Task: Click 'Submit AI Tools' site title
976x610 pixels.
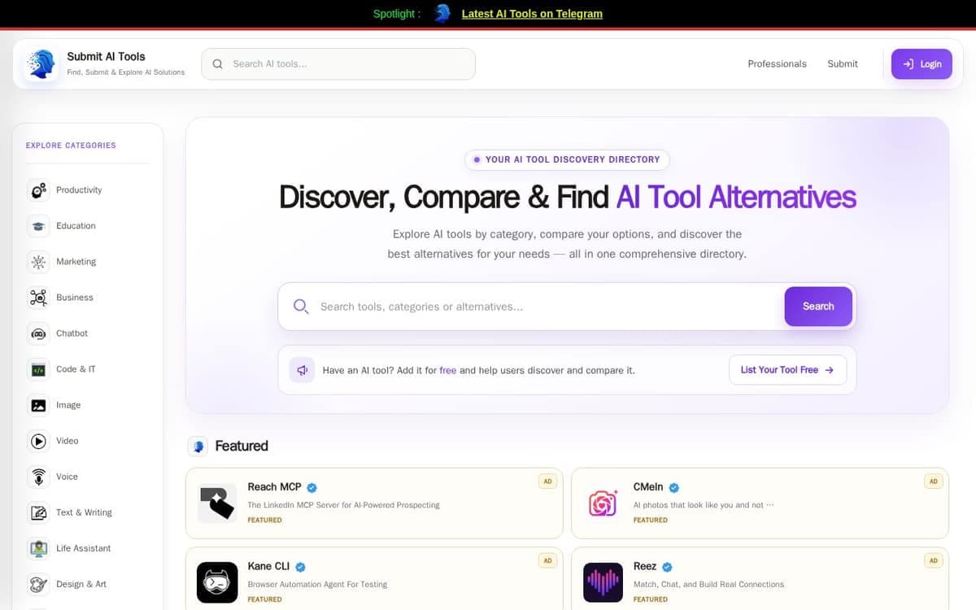Action: click(x=106, y=57)
